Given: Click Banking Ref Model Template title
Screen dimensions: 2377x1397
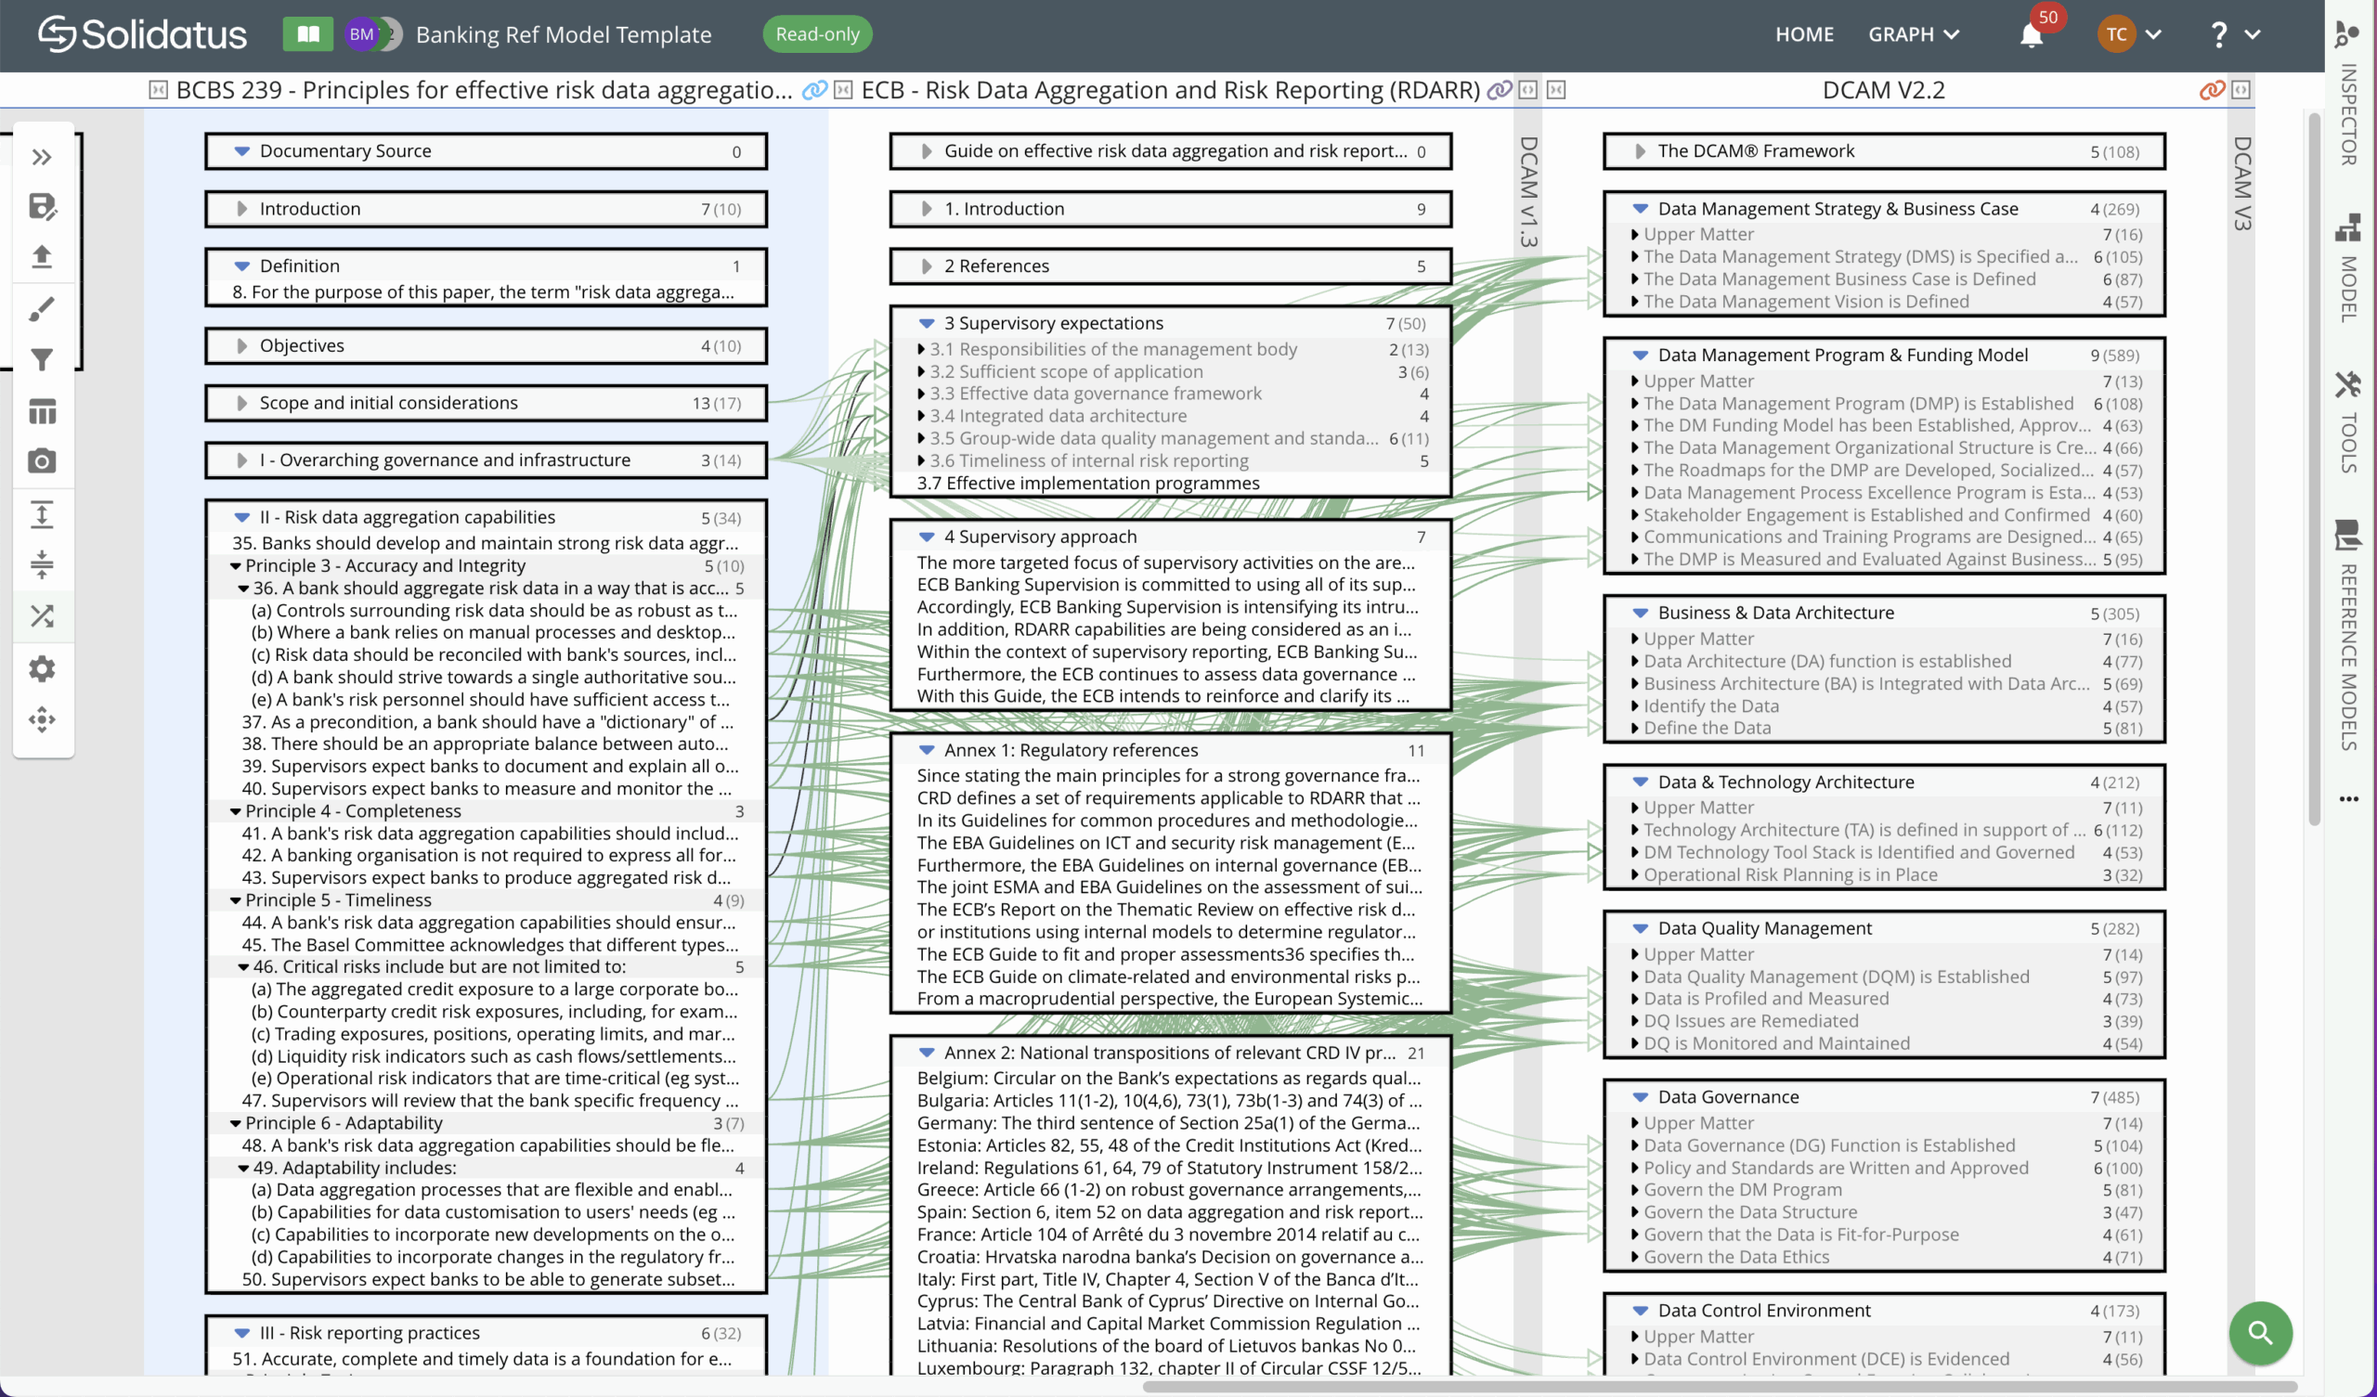Looking at the screenshot, I should pos(563,35).
